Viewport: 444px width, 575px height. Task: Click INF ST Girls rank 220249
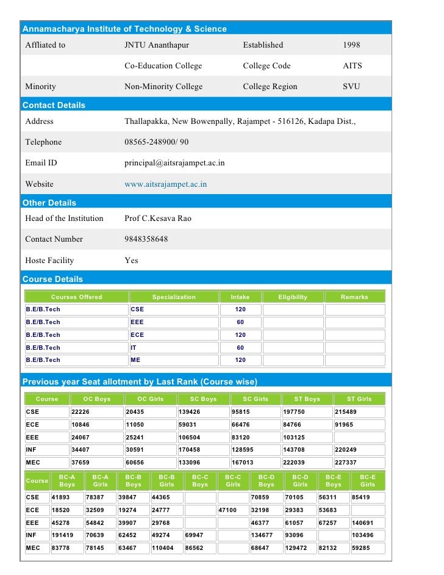point(345,450)
